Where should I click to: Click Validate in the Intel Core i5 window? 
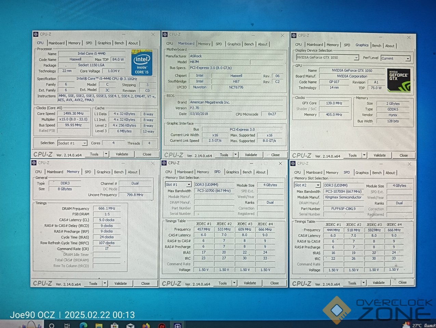point(122,154)
